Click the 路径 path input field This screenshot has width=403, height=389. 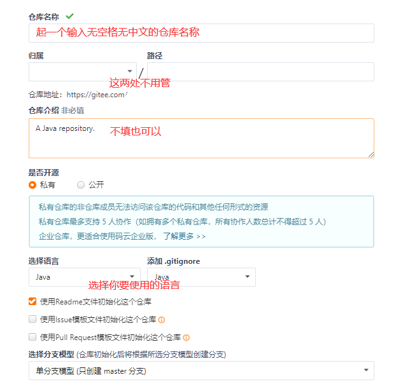260,72
